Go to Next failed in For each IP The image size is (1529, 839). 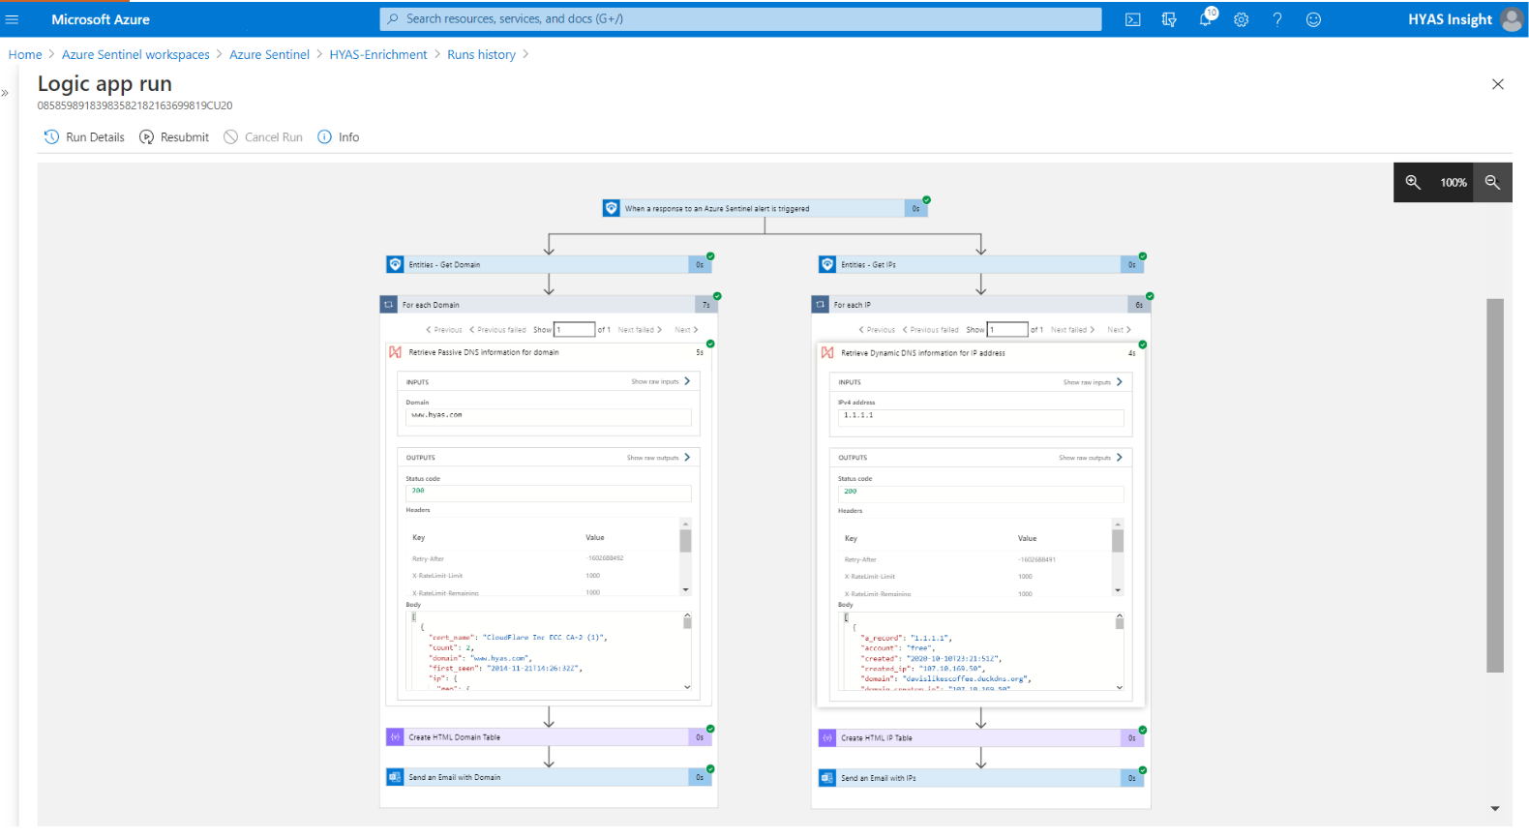[x=1073, y=330]
